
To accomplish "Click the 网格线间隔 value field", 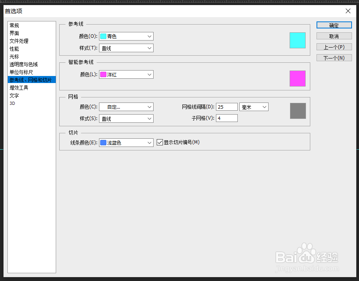I will pyautogui.click(x=226, y=107).
